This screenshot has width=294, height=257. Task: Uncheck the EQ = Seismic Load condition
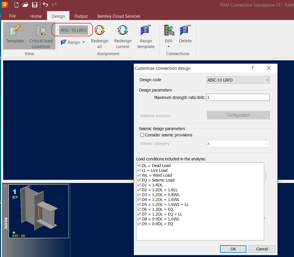point(139,180)
